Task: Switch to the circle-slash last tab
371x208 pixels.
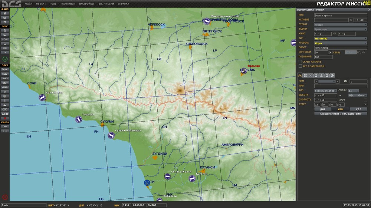Action: tap(332, 76)
